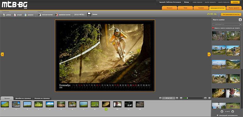Click the add page icon (добави)
The image size is (243, 117).
4,15
